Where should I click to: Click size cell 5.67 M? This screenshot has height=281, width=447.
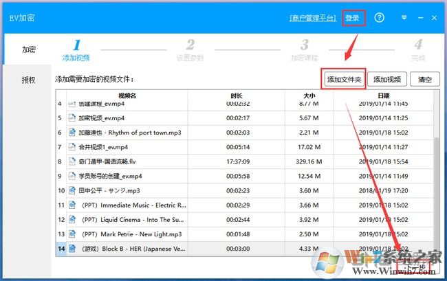point(309,118)
